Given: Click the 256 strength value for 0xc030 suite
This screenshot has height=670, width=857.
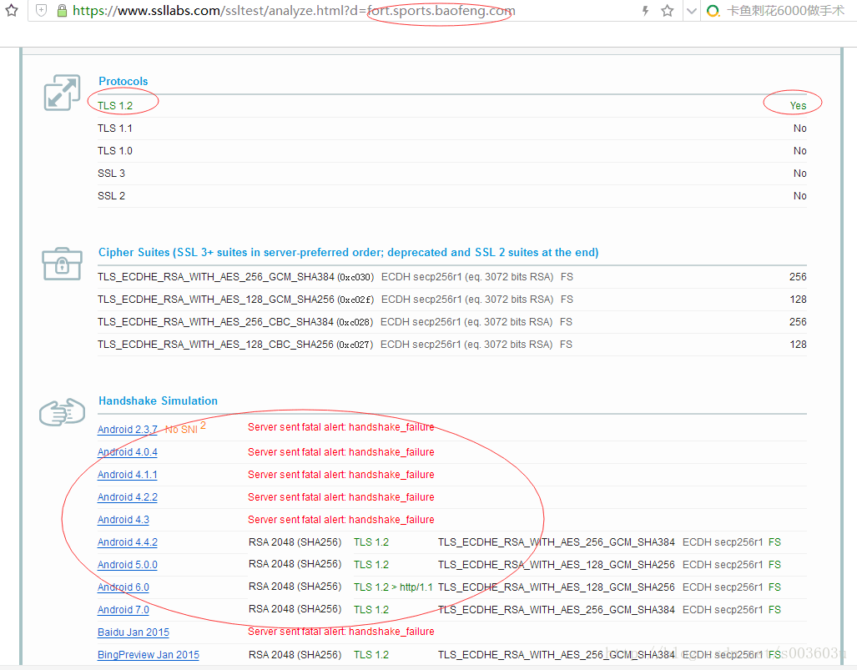Looking at the screenshot, I should tap(798, 277).
